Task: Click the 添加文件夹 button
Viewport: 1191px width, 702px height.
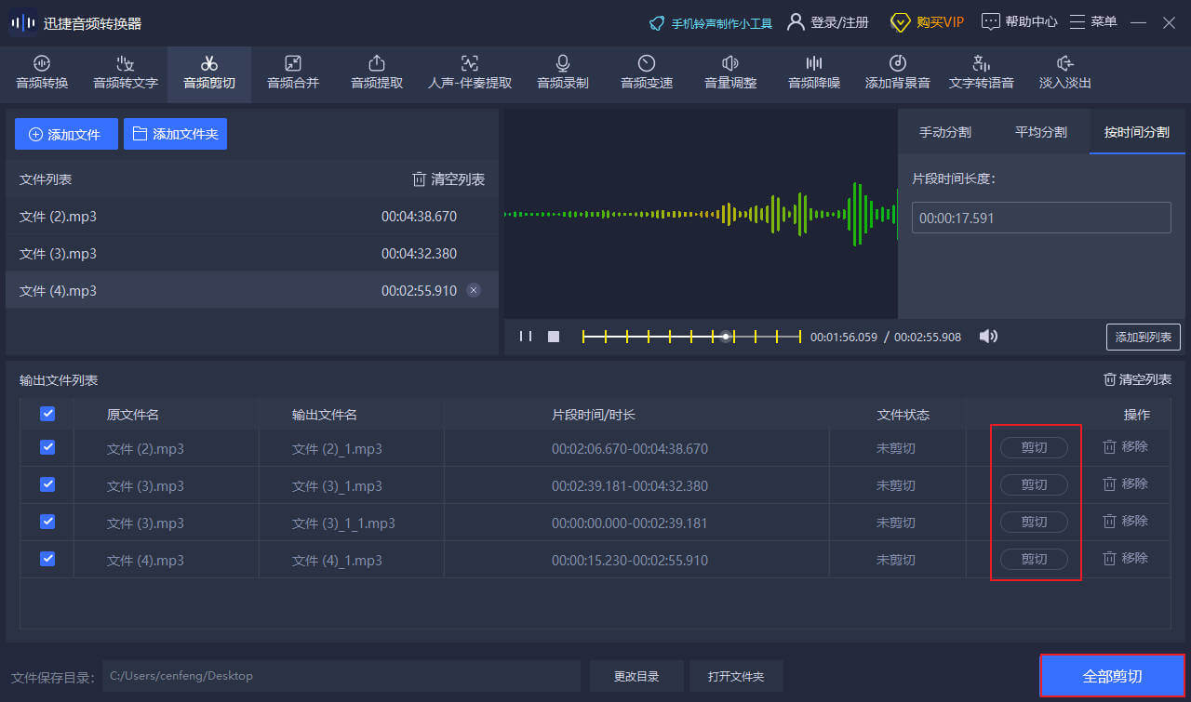Action: (175, 134)
